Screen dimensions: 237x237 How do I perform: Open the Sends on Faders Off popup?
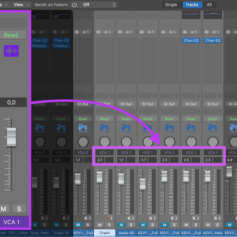98,5
